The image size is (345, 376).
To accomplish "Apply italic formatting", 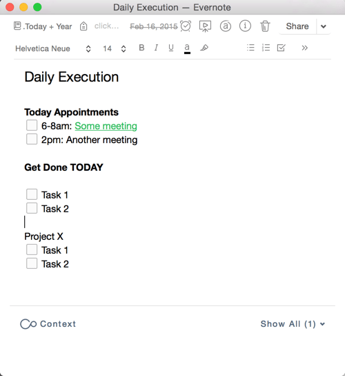I will pos(156,48).
